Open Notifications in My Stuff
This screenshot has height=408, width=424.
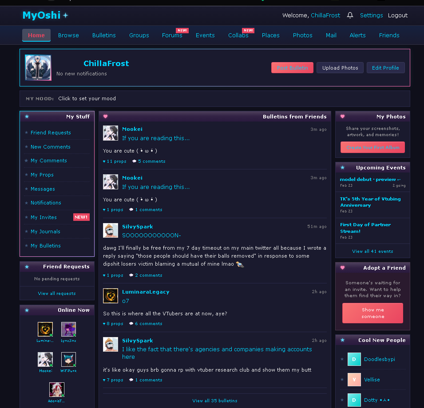click(x=46, y=203)
